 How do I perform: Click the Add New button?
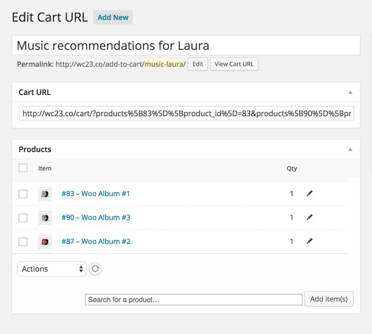click(113, 17)
